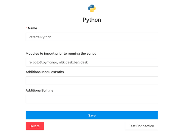Click the AdditionalModulesPaths input field
The image size is (170, 136).
tap(92, 81)
